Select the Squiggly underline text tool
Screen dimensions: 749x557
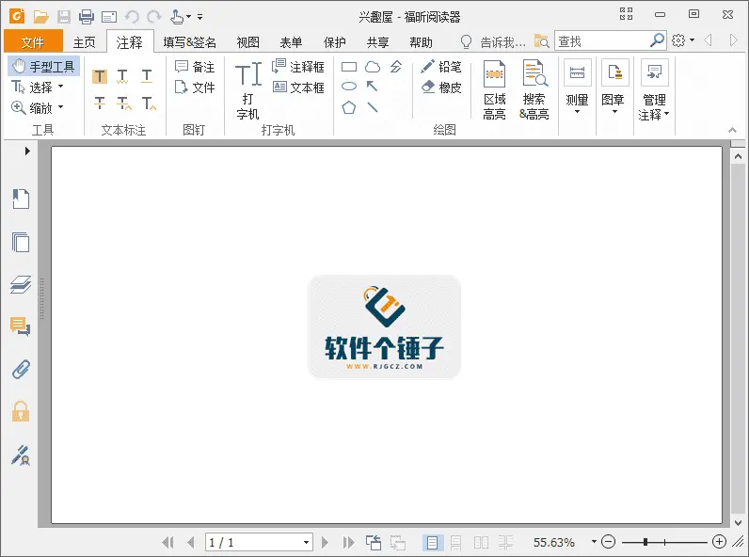pos(122,76)
